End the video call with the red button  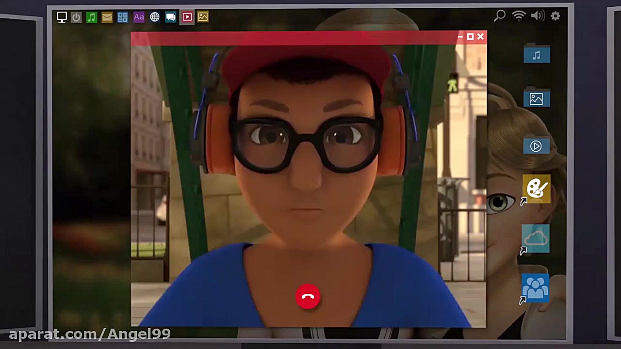308,297
